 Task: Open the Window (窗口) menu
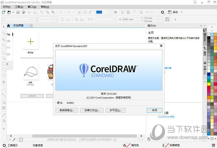coord(32,7)
